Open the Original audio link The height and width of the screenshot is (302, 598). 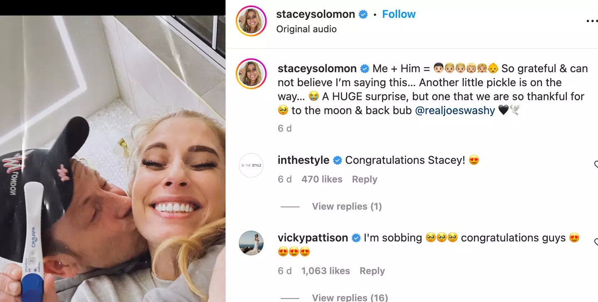tap(306, 29)
